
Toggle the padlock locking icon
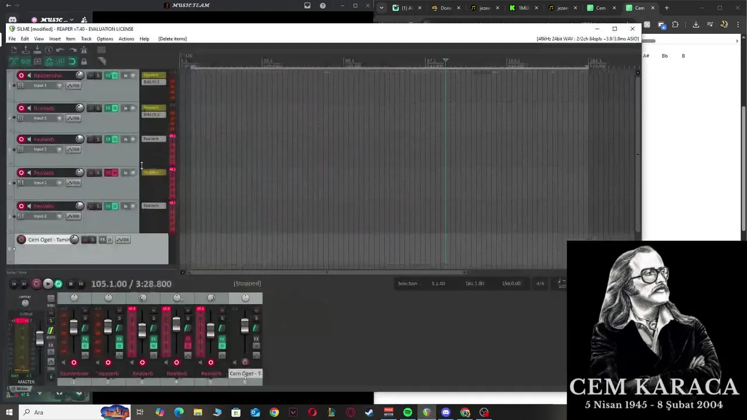[x=84, y=61]
